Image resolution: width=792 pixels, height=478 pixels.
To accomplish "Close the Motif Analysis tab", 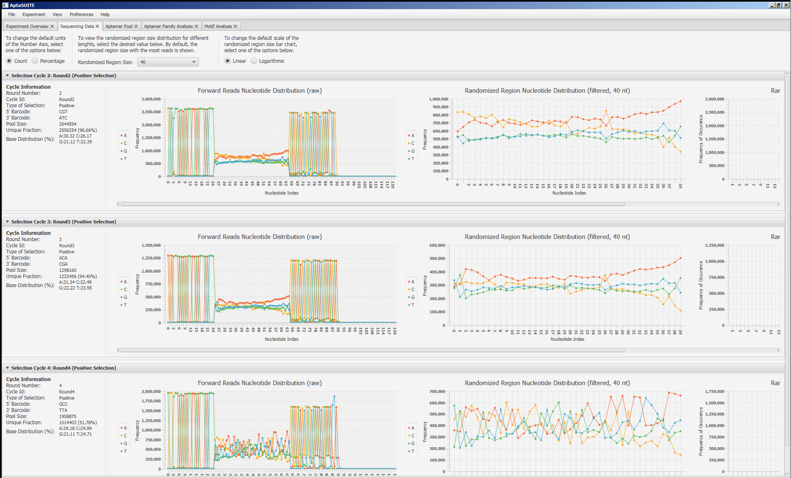I will 235,26.
